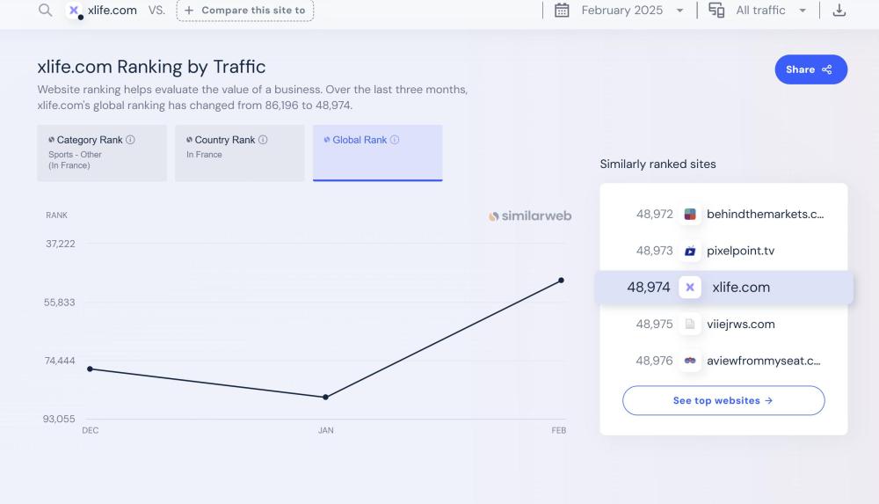The width and height of the screenshot is (879, 504).
Task: Select the Global Rank tab
Action: 377,153
